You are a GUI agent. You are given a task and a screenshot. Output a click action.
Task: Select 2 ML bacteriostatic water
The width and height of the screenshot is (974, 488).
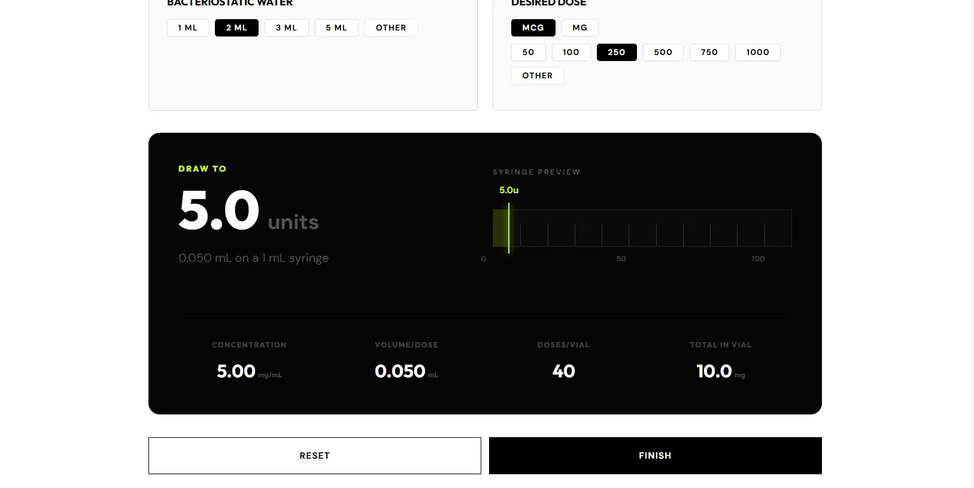tap(236, 28)
